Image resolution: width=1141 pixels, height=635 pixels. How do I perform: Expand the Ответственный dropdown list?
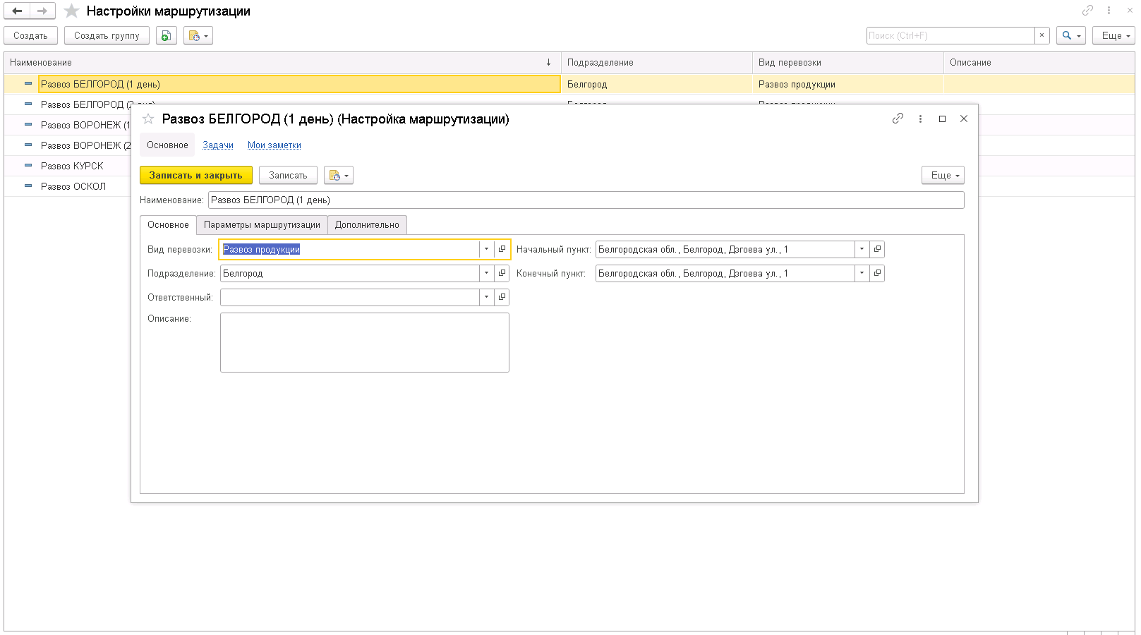pos(486,297)
